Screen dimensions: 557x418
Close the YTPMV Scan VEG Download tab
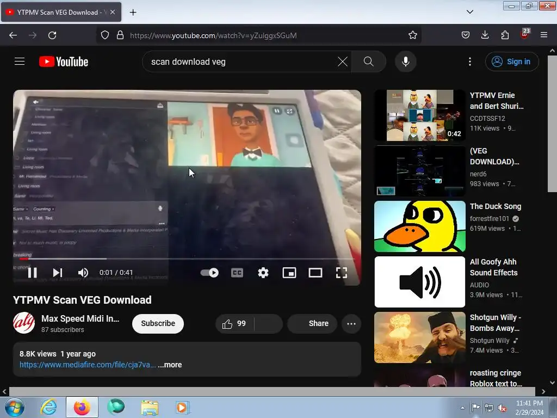[x=113, y=12]
